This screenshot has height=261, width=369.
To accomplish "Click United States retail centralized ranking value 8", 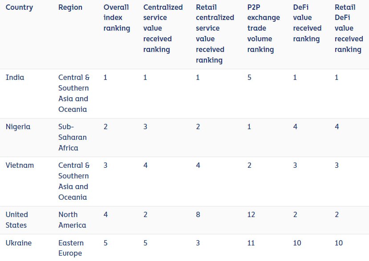I will [198, 215].
